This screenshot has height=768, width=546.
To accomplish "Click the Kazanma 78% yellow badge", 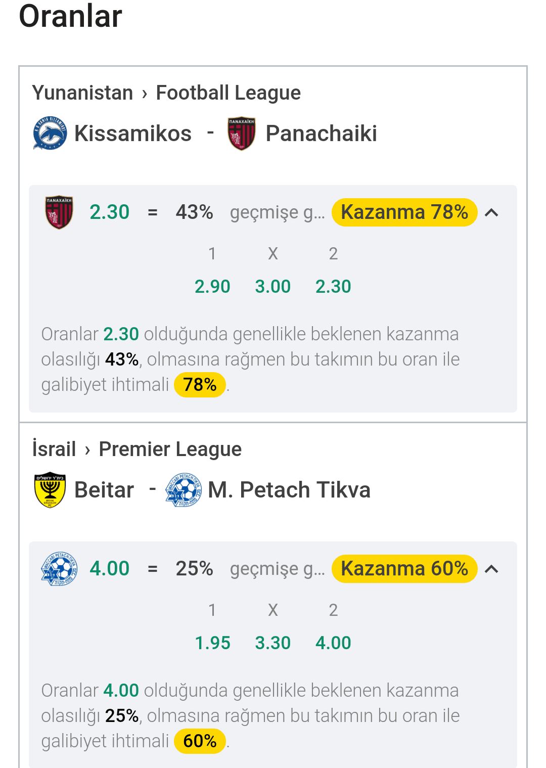I will [404, 212].
